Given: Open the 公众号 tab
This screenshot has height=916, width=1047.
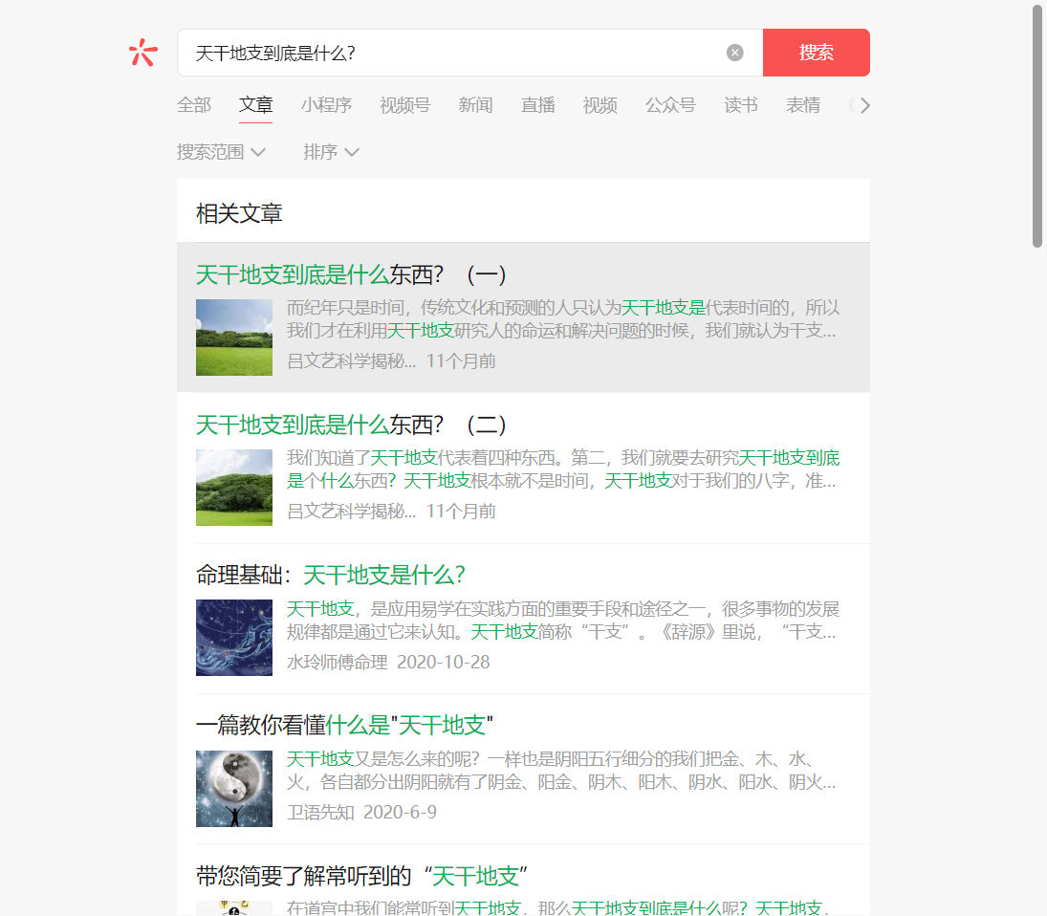Looking at the screenshot, I should tap(670, 105).
